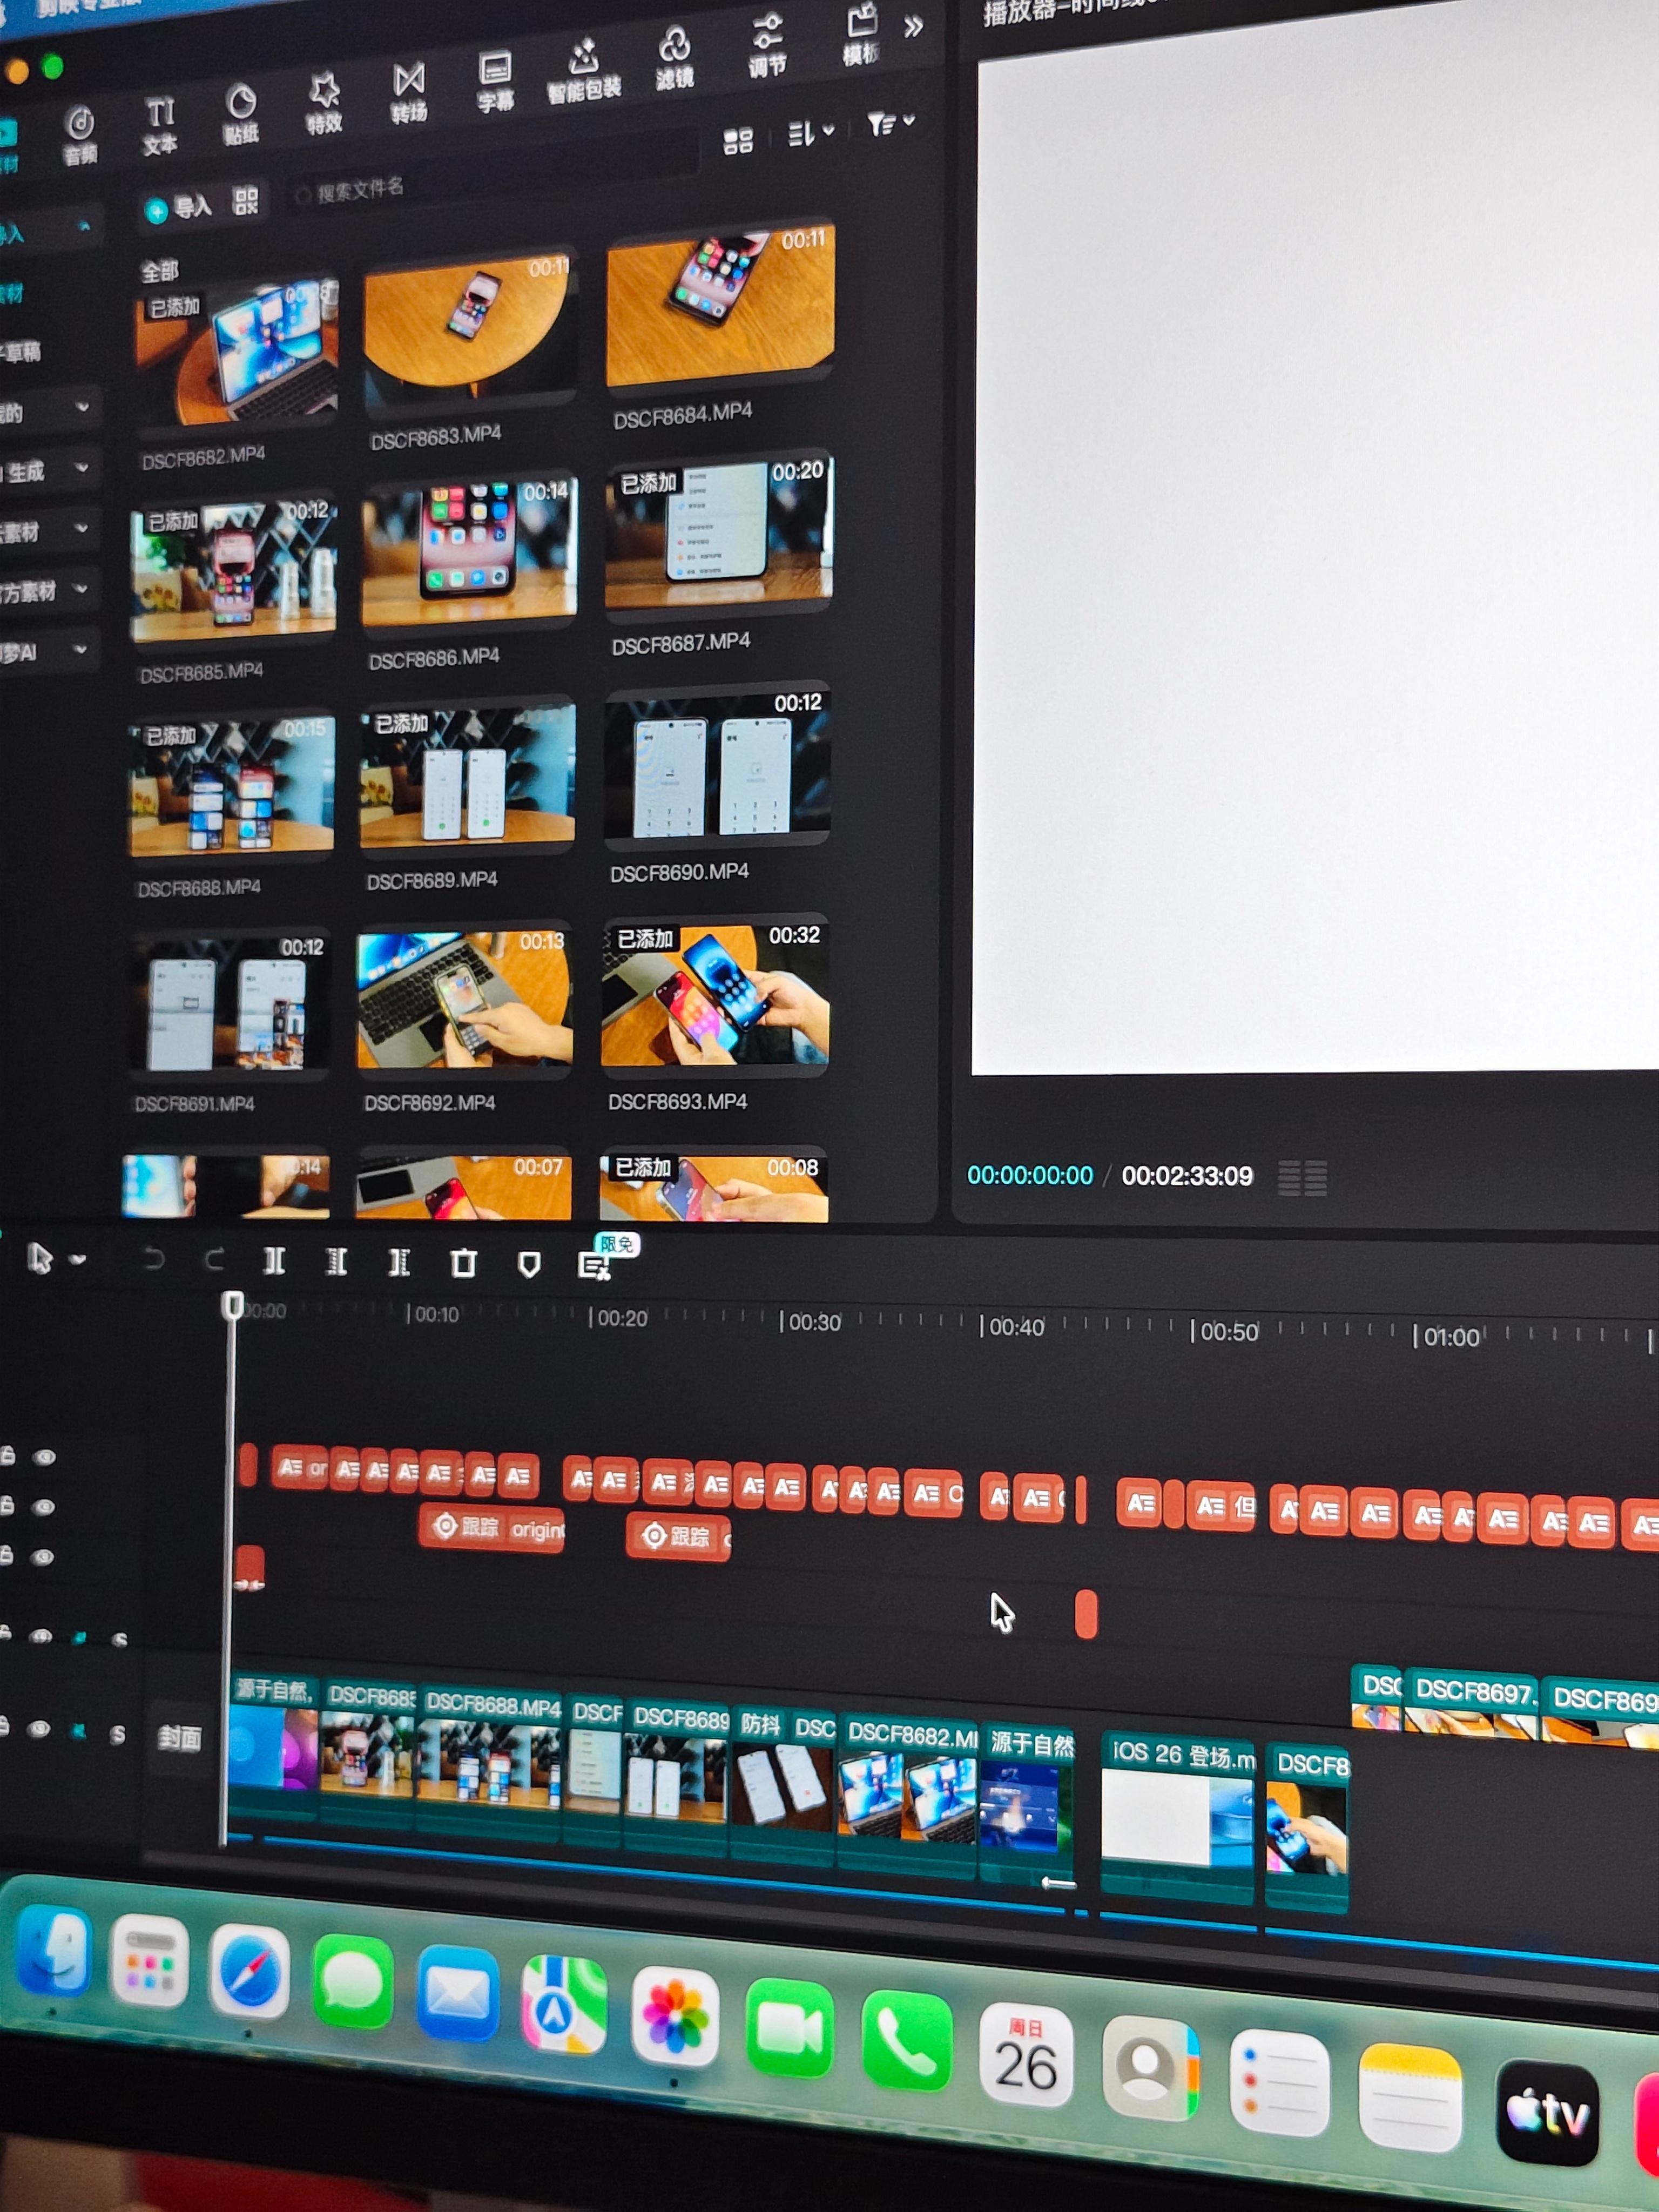Toggle visibility eye of top text track
Image resolution: width=1659 pixels, height=2212 pixels.
(x=44, y=1457)
